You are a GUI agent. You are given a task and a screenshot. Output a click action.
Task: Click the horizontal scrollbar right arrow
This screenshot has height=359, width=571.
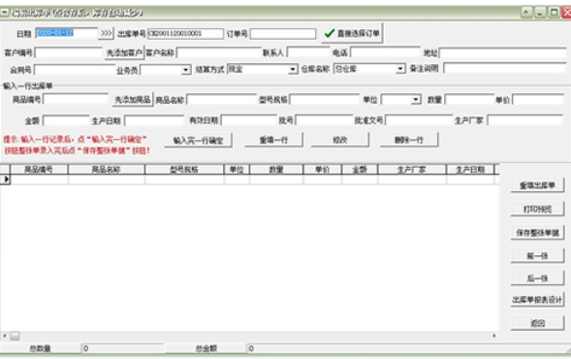click(494, 336)
